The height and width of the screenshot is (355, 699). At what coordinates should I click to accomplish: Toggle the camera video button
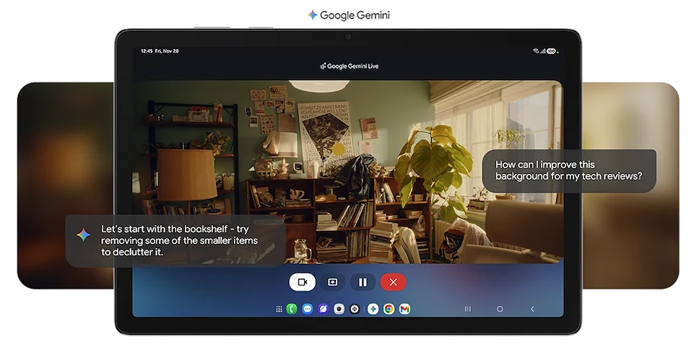pyautogui.click(x=302, y=282)
